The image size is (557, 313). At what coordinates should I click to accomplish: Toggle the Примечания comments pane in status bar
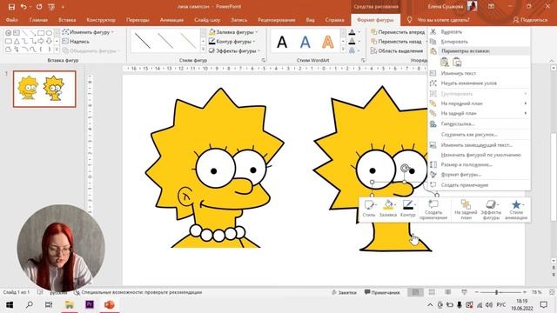[382, 292]
